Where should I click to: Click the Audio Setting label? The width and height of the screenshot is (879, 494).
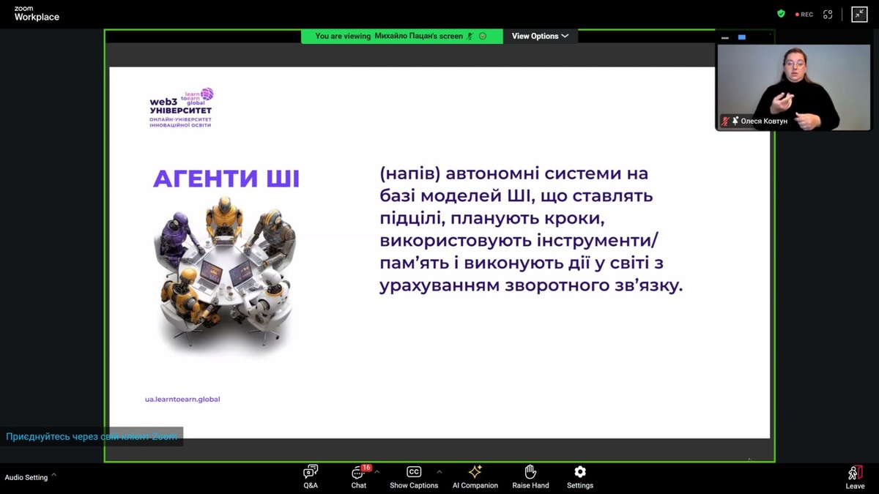point(26,477)
